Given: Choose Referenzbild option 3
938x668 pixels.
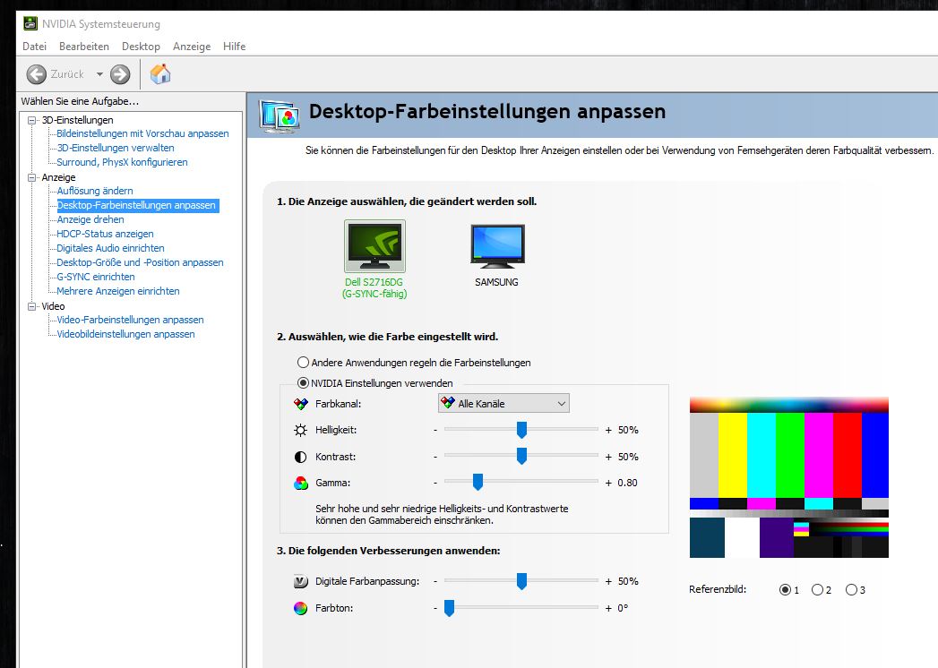Looking at the screenshot, I should [x=851, y=590].
